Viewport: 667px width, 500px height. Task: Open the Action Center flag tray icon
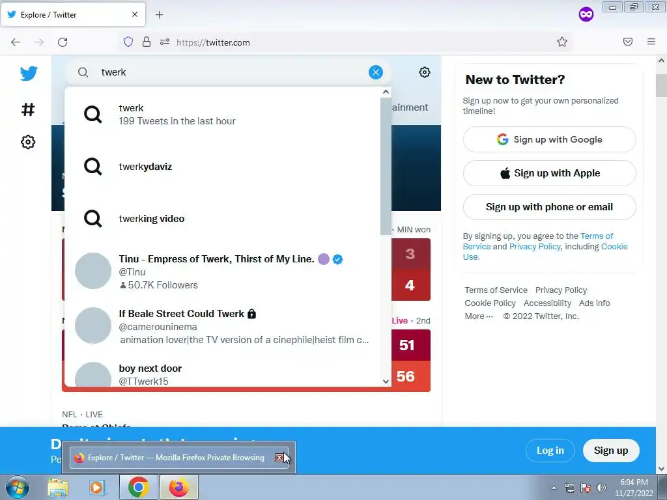point(586,488)
